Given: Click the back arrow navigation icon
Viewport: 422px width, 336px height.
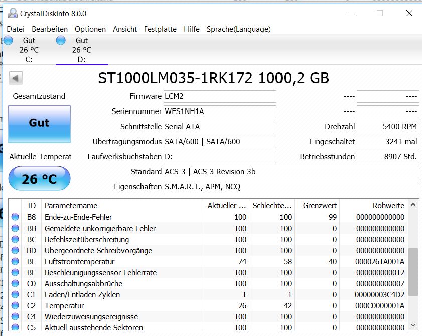Looking at the screenshot, I should 16,78.
